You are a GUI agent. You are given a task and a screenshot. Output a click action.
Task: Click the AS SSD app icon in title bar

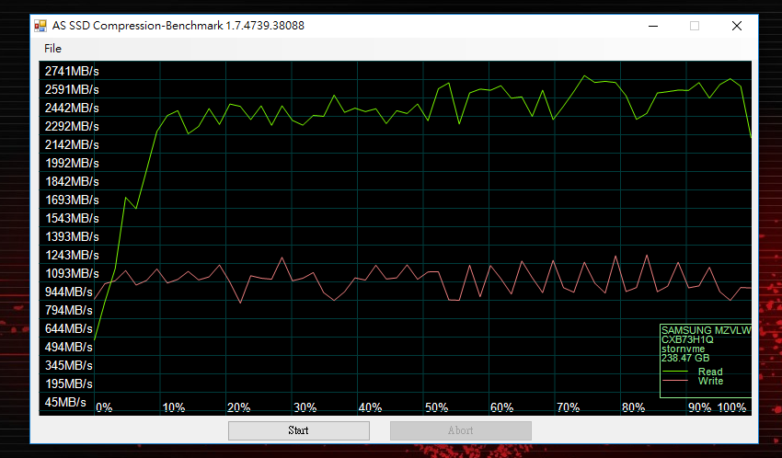point(40,26)
